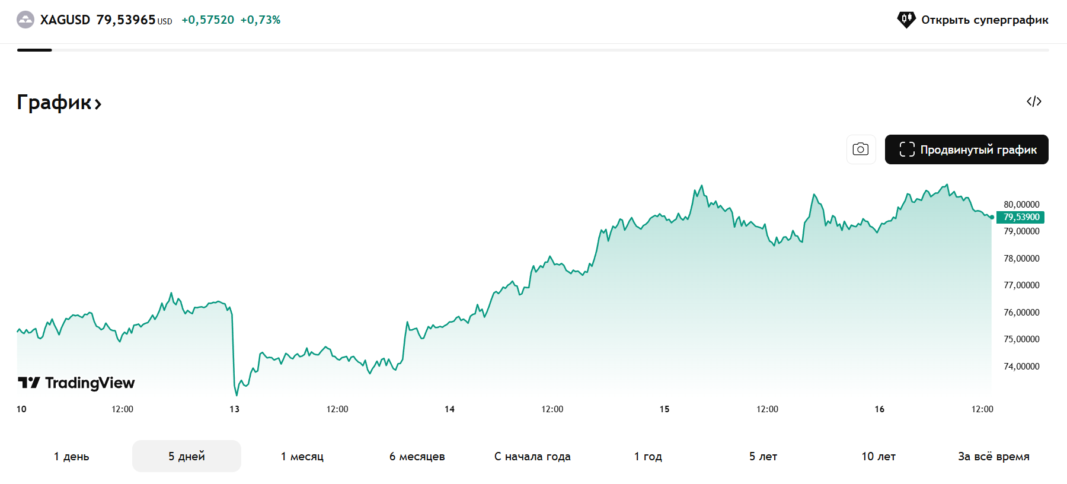Click the XAGUSD ticker name
This screenshot has width=1067, height=484.
[65, 20]
